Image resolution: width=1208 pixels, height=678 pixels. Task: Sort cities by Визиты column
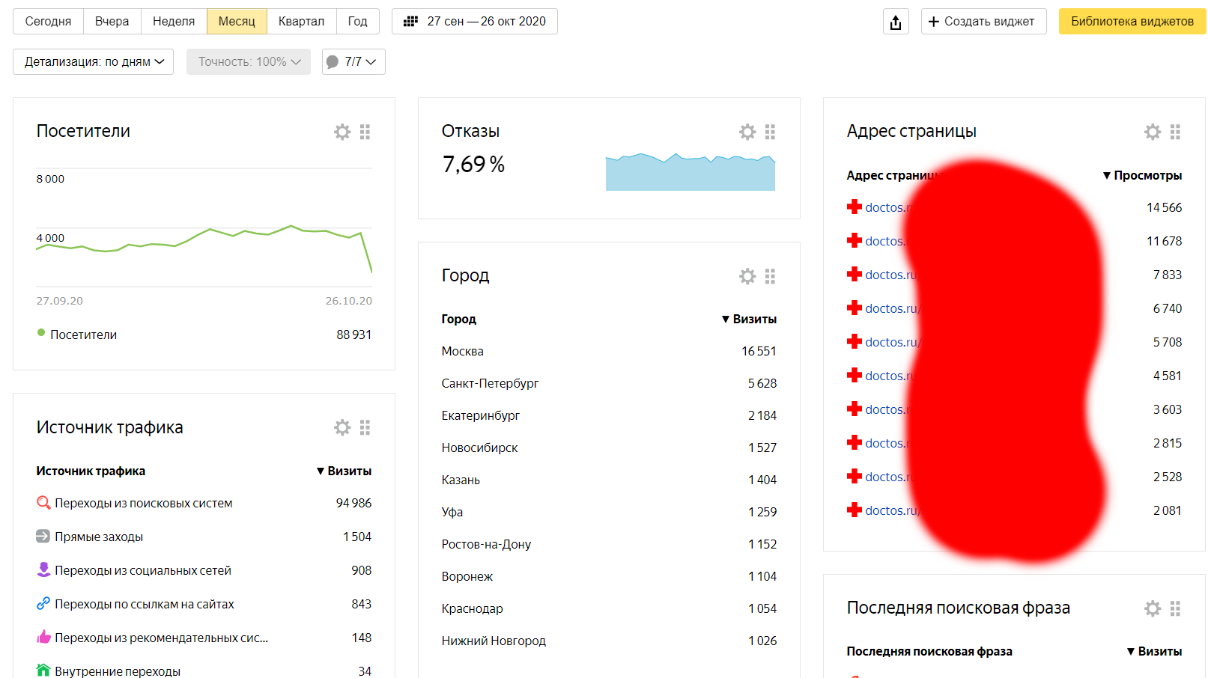coord(749,319)
